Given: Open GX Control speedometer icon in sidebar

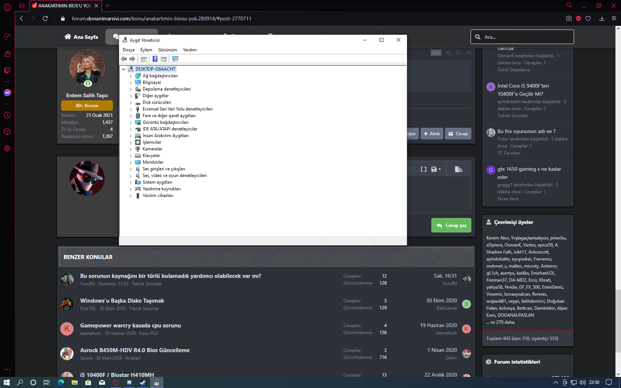Looking at the screenshot, I should point(7,37).
